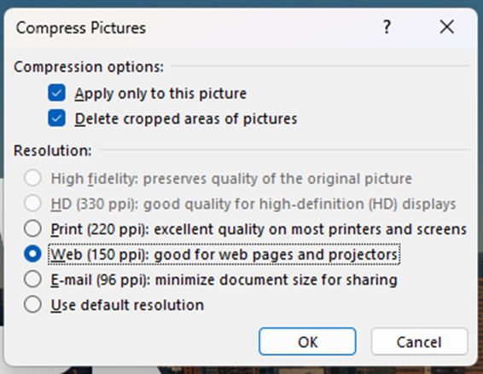Click the 'Resolution:' section heading
This screenshot has height=374, width=483.
(53, 151)
